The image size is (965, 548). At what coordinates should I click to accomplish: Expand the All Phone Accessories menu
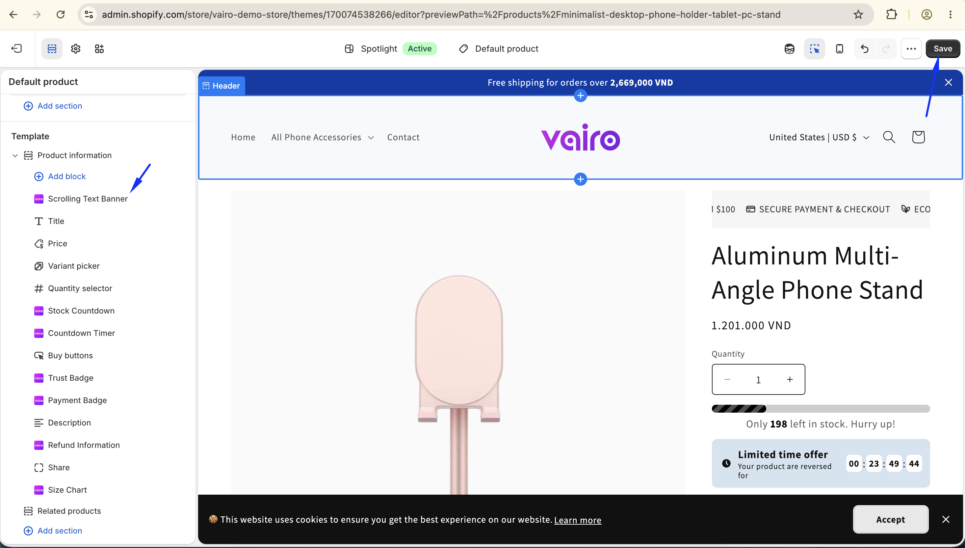click(x=322, y=137)
